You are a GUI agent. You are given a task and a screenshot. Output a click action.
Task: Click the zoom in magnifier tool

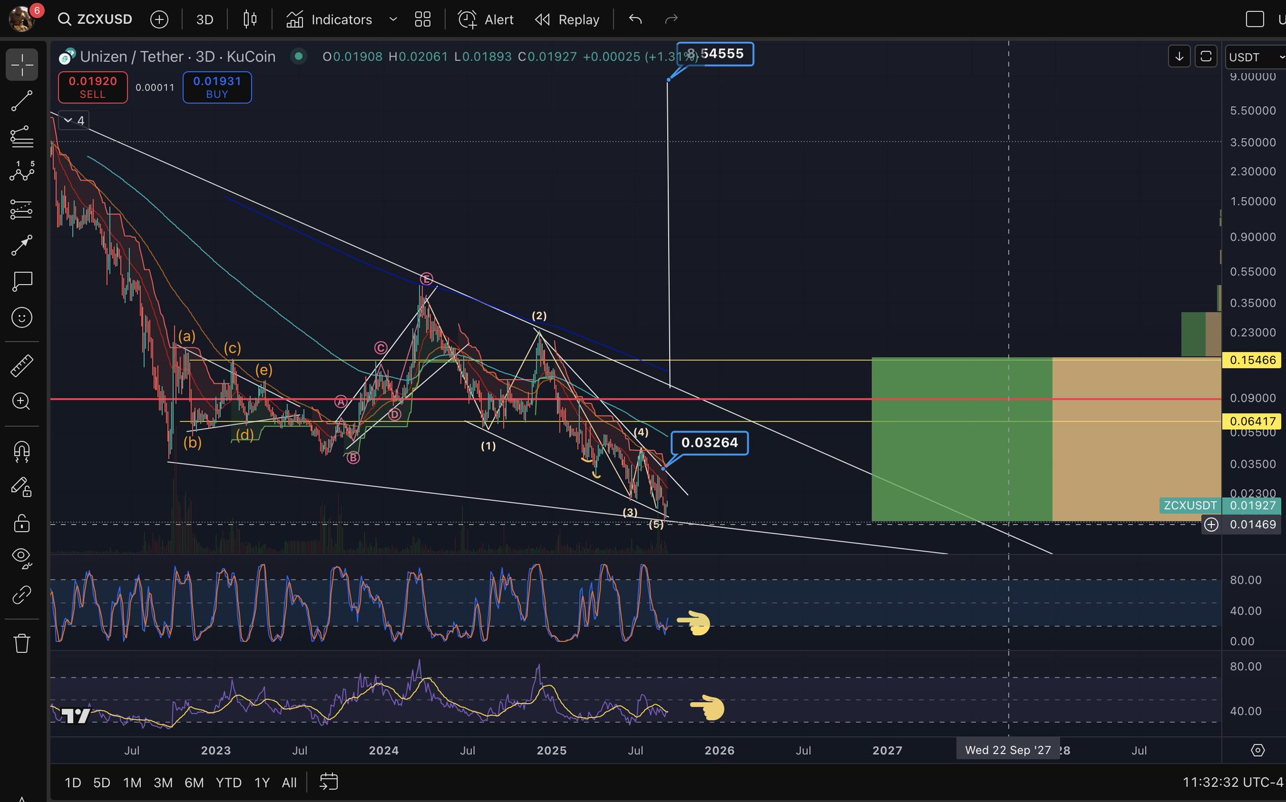[x=22, y=402]
